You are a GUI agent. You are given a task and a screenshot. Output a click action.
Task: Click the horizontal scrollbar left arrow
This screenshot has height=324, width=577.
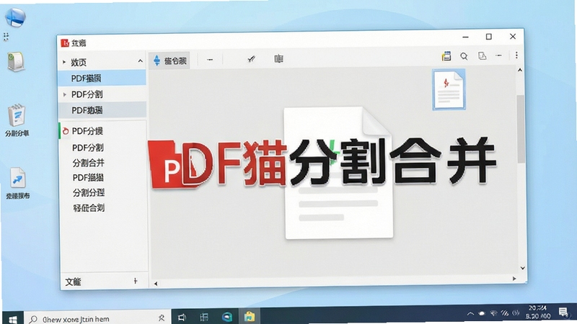tap(156, 284)
